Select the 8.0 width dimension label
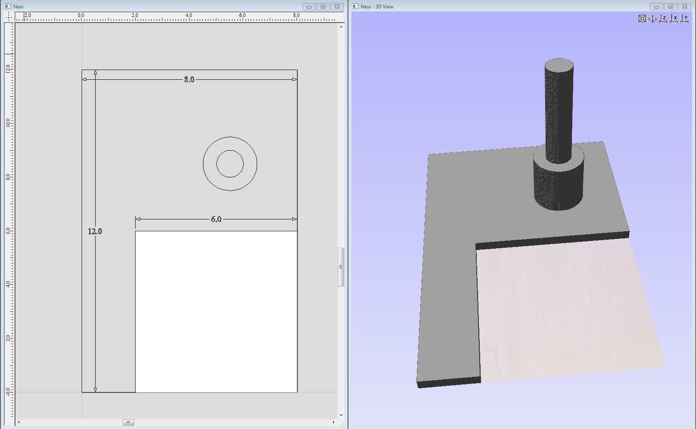The width and height of the screenshot is (696, 429). tap(189, 79)
